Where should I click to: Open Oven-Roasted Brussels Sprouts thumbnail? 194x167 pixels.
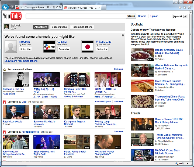[142, 86]
